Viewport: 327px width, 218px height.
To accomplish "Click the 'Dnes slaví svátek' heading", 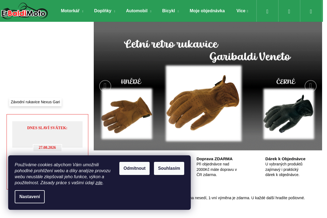I will pyautogui.click(x=47, y=128).
